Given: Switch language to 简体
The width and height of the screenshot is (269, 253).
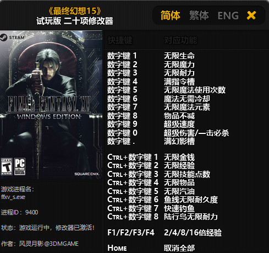Looking at the screenshot, I should point(171,15).
